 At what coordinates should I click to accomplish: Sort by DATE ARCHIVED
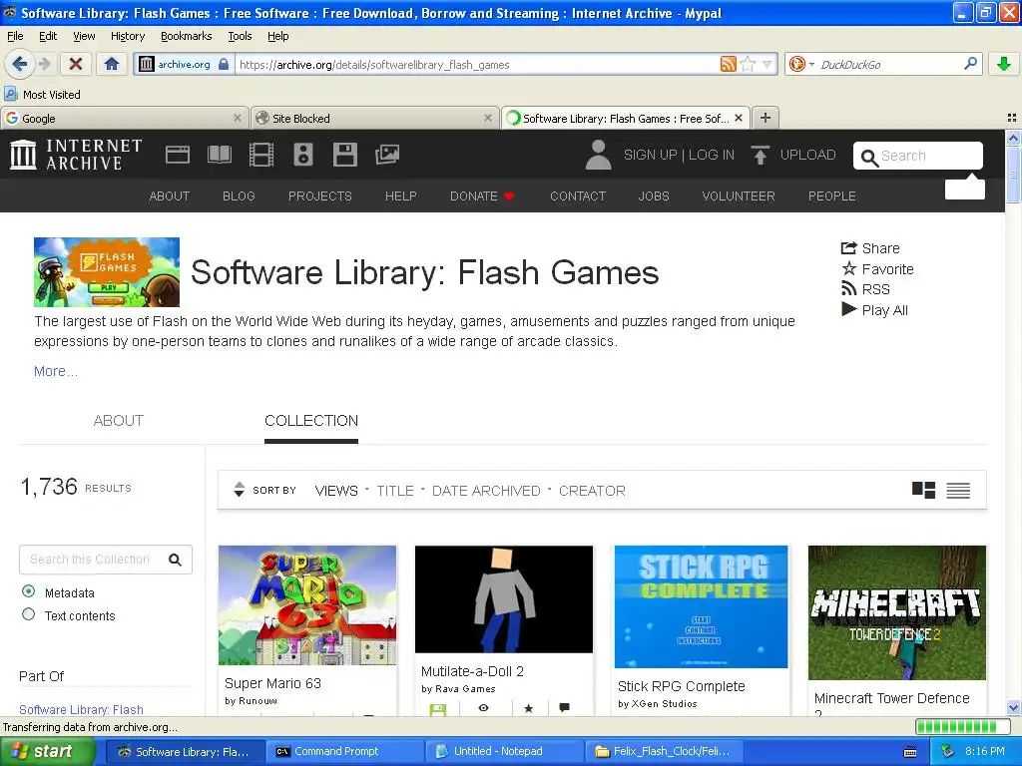point(486,491)
